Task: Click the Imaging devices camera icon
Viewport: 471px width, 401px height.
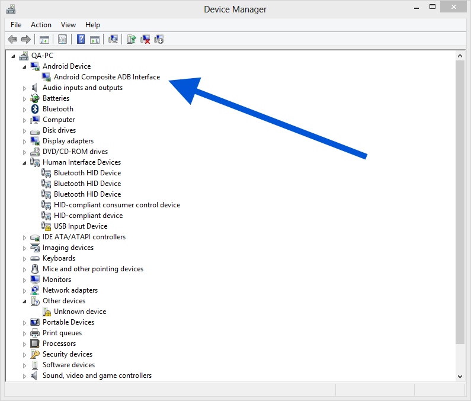Action: click(x=35, y=248)
